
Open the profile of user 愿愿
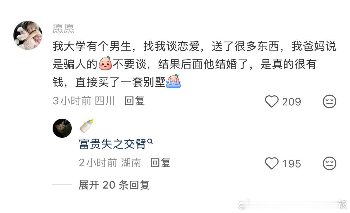pyautogui.click(x=63, y=29)
